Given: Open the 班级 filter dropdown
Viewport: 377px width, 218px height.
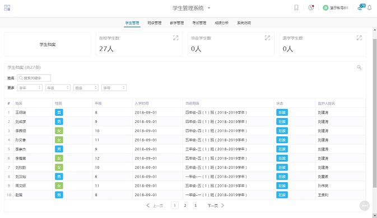Looking at the screenshot, I should (86, 88).
